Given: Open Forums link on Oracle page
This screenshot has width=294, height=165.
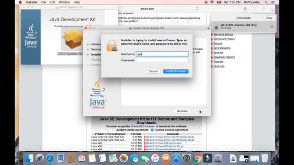Looking at the screenshot, I should click(x=218, y=44).
